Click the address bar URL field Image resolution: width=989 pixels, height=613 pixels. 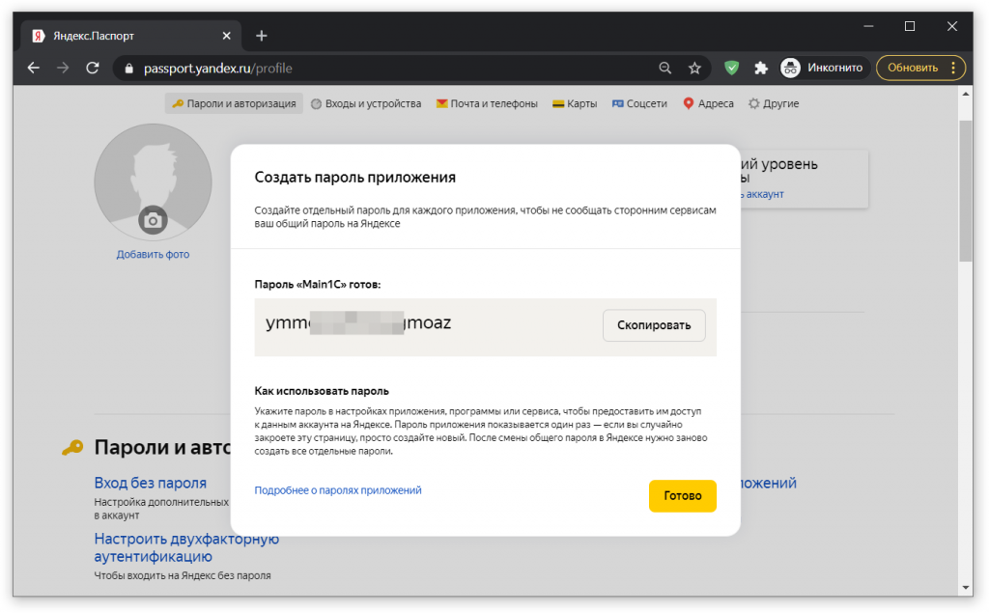point(386,69)
